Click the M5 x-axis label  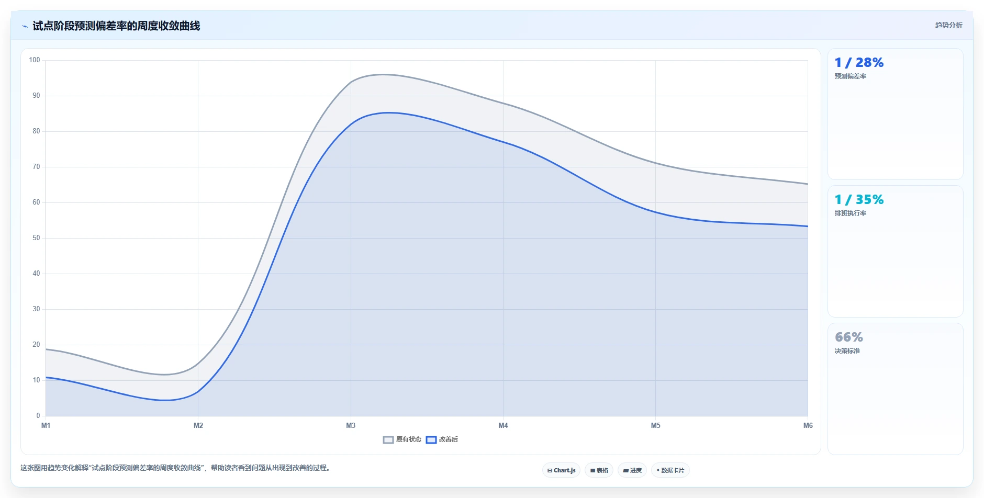click(655, 425)
